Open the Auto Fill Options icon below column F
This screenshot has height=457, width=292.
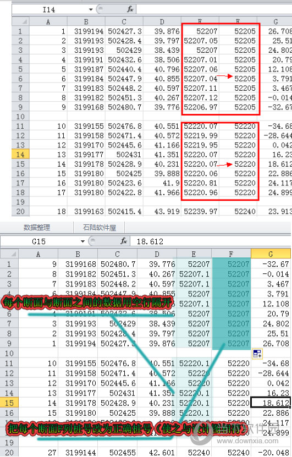pyautogui.click(x=257, y=354)
